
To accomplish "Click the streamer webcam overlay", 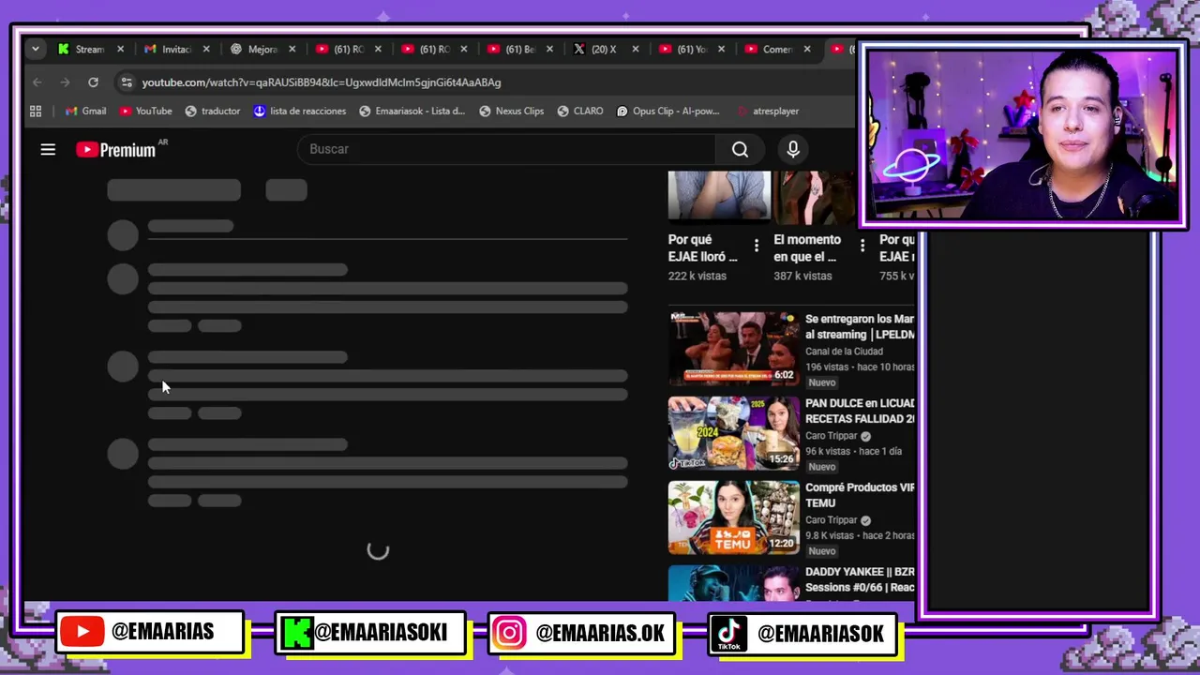I will tap(1022, 135).
